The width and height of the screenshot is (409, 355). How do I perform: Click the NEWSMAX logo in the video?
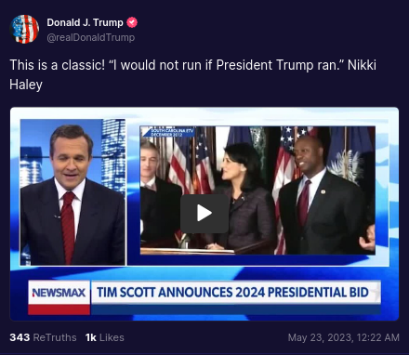click(59, 293)
